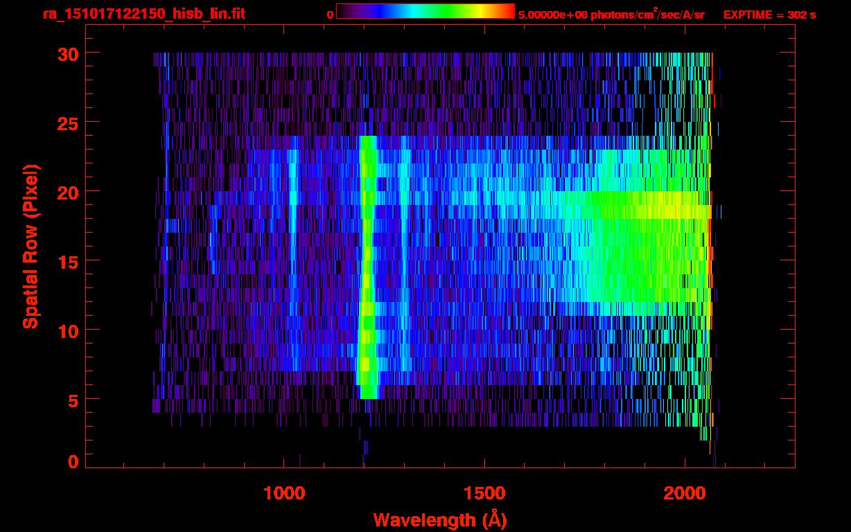Click the 2000 wavelength tick label
Viewport: 851px width, 532px height.
[685, 494]
